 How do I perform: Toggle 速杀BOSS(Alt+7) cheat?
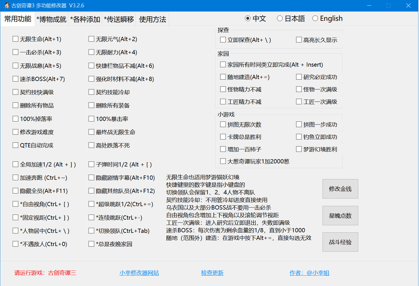click(x=15, y=79)
